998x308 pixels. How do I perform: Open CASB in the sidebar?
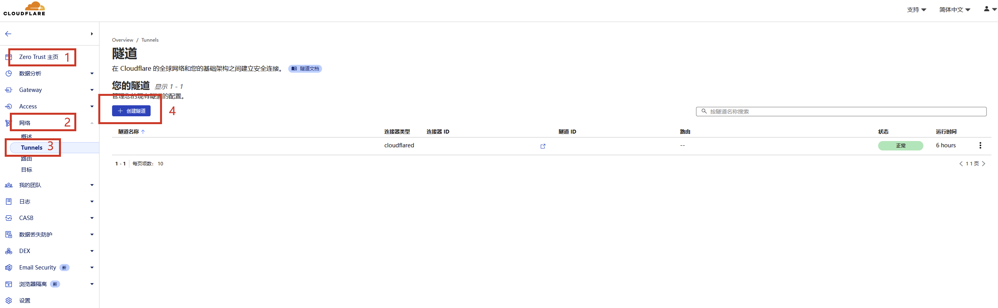(x=26, y=218)
